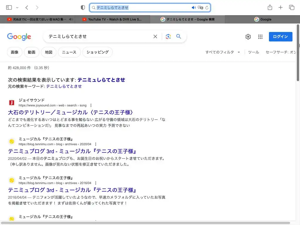This screenshot has height=225, width=300.
Task: Open the Google logo homepage
Action: coord(19,37)
